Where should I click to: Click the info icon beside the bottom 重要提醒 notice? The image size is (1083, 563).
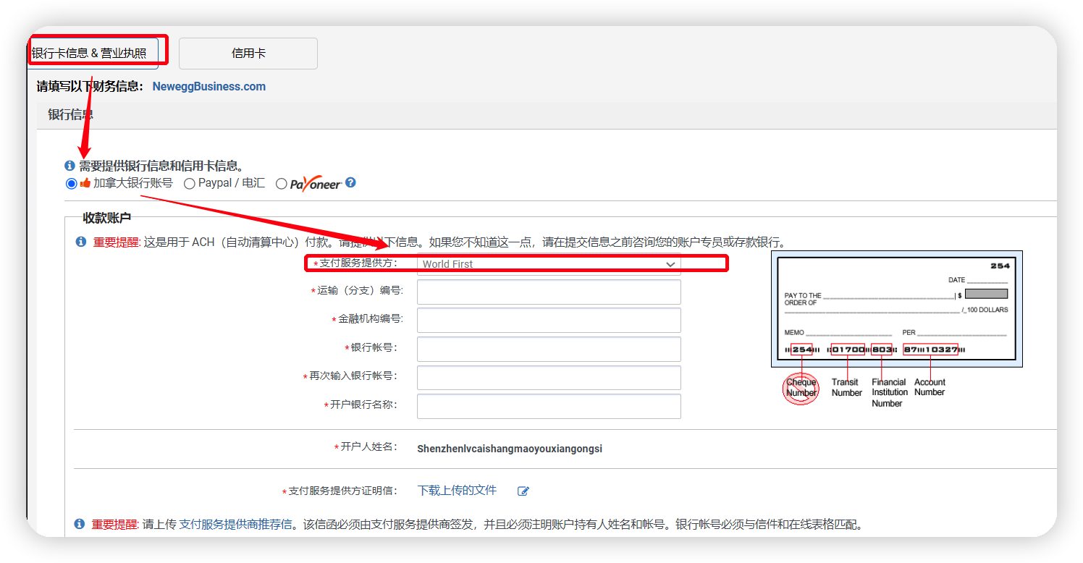80,523
